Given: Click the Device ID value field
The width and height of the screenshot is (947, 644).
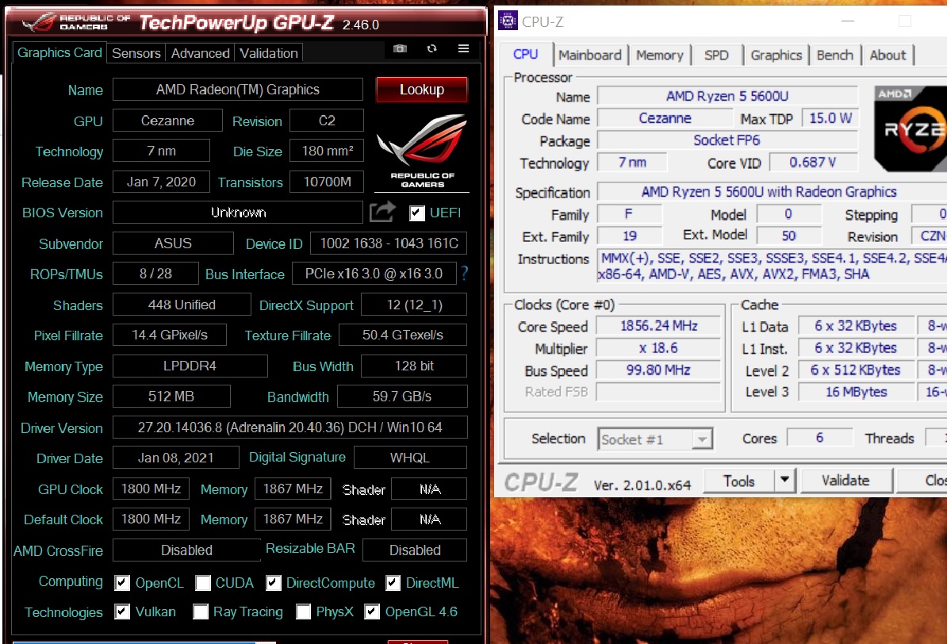Looking at the screenshot, I should (389, 243).
